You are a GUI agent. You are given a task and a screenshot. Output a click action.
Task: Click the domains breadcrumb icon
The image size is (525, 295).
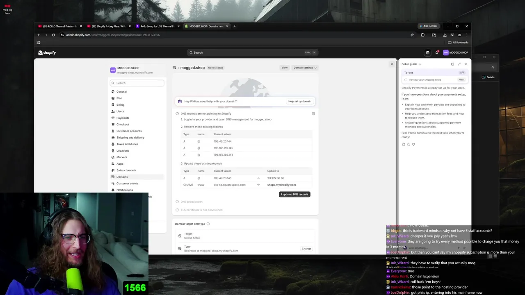coord(175,68)
